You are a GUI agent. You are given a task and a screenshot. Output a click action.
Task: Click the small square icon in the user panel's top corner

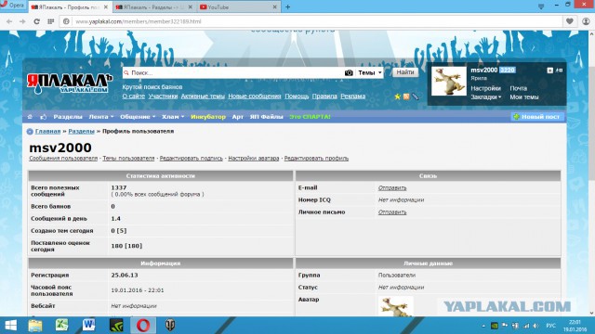coord(549,71)
